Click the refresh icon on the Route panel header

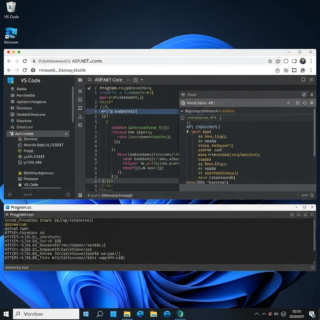tap(304, 94)
